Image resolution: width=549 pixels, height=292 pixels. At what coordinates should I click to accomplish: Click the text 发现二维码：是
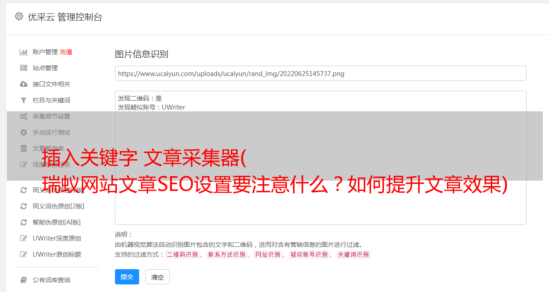[x=140, y=98]
